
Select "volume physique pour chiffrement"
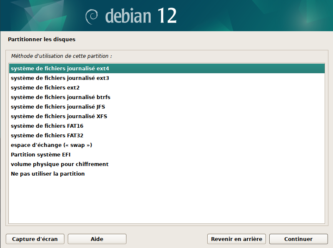pos(167,164)
